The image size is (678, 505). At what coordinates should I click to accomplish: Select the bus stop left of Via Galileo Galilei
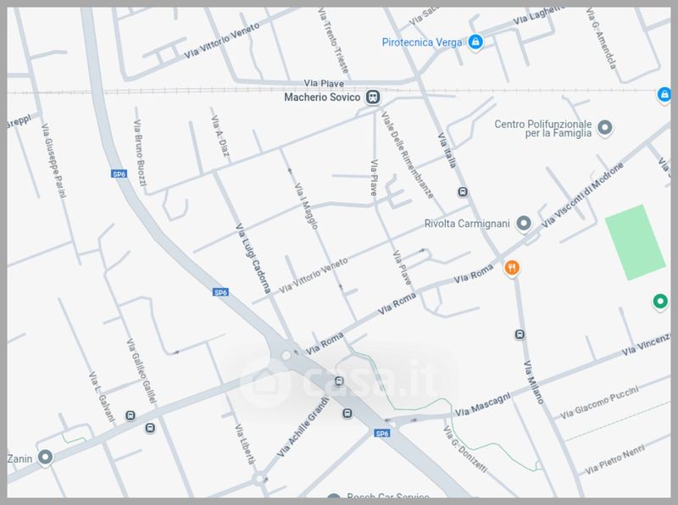tap(131, 415)
